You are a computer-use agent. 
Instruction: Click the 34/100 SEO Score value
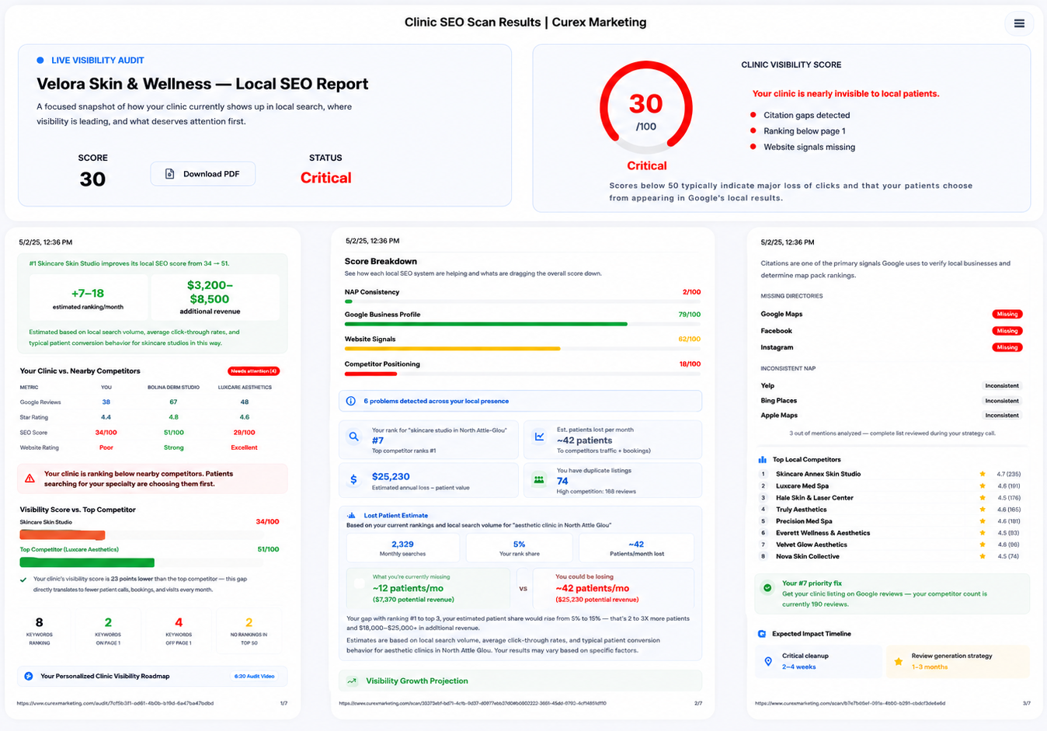tap(106, 433)
